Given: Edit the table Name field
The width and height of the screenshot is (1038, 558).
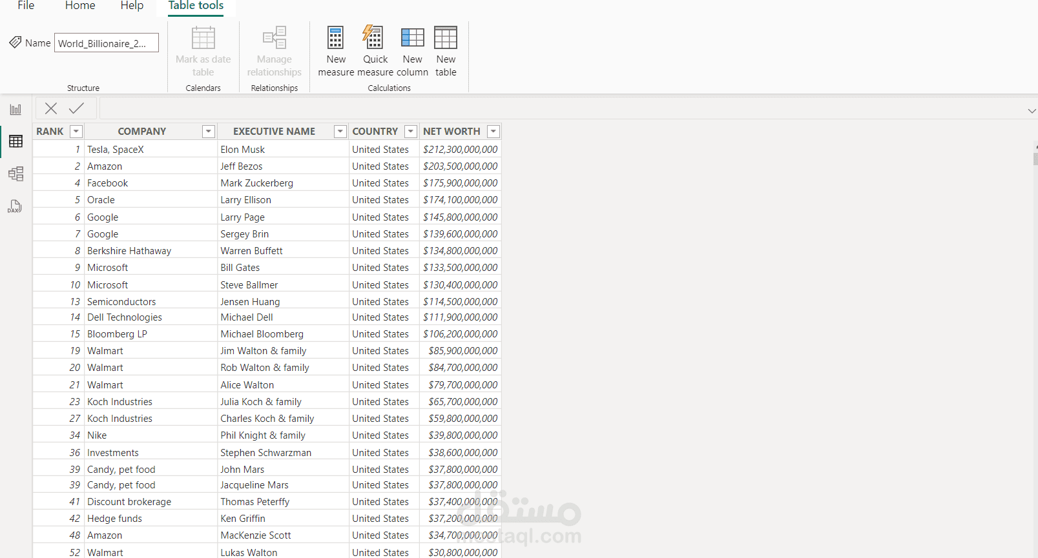Looking at the screenshot, I should point(107,43).
